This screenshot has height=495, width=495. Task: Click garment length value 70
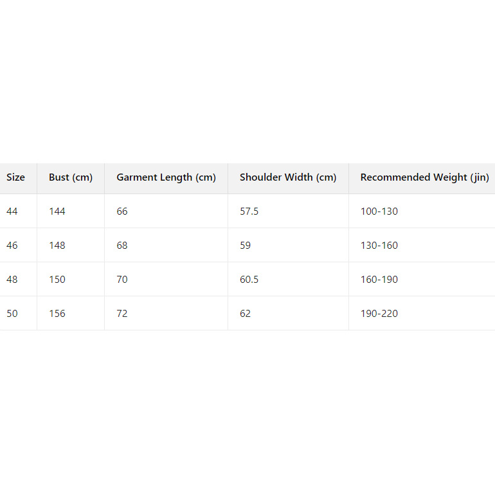click(x=122, y=280)
